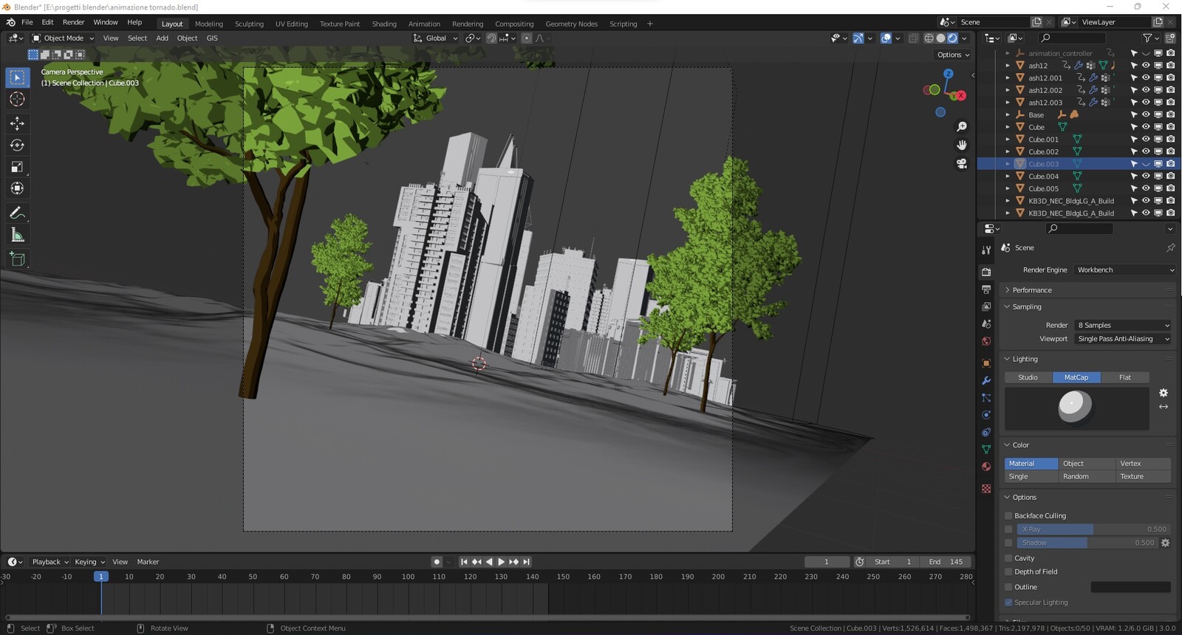Select the Select Box tool in toolbar
This screenshot has width=1182, height=635.
coord(17,78)
